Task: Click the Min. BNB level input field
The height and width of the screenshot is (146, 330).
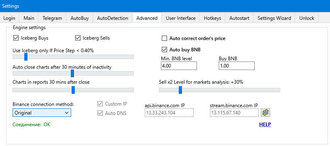Action: click(179, 66)
